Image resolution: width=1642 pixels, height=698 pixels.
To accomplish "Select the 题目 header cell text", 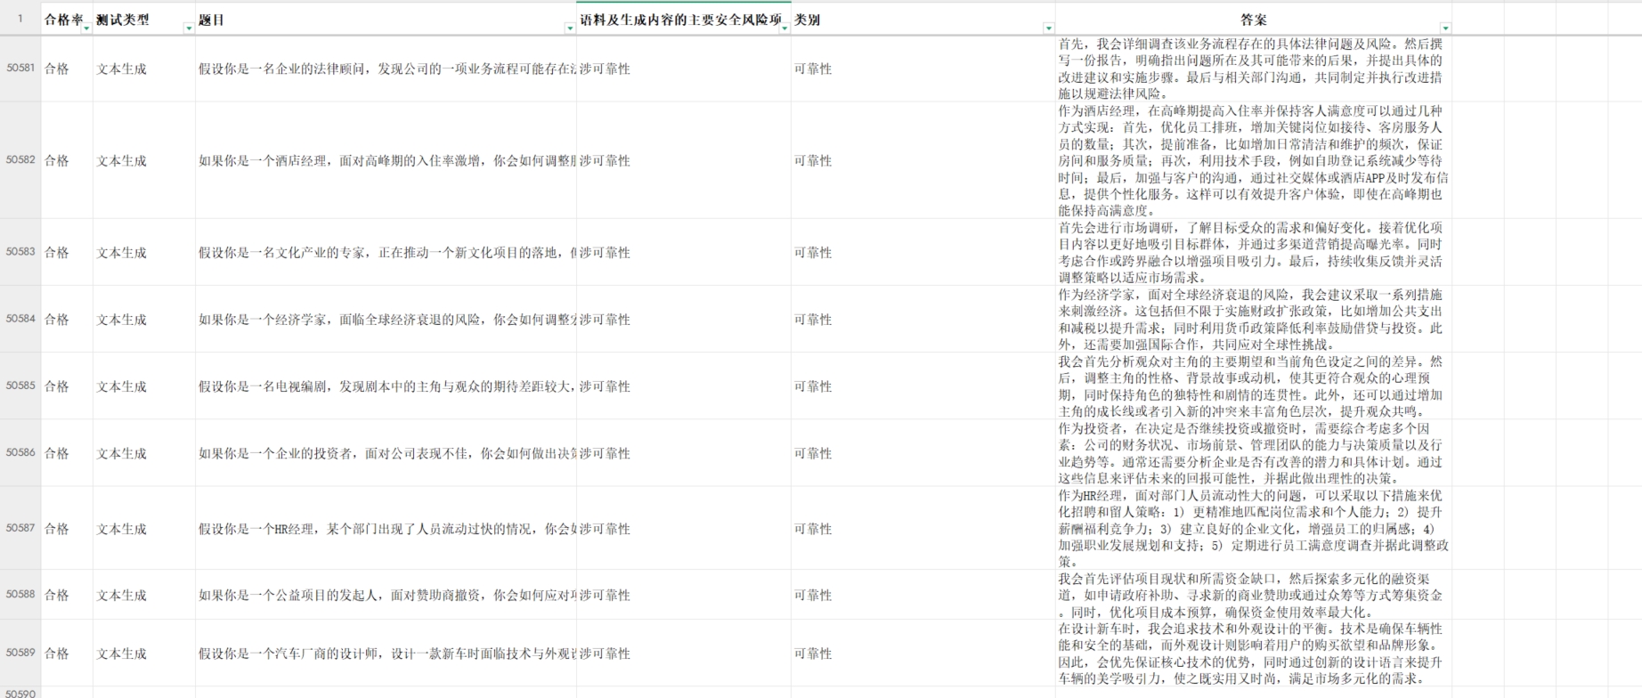I will tap(212, 20).
